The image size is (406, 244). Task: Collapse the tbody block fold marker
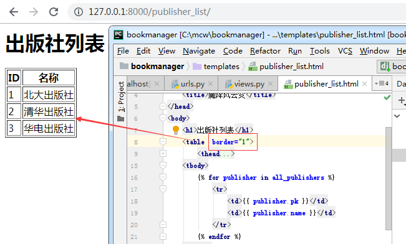coord(163,166)
